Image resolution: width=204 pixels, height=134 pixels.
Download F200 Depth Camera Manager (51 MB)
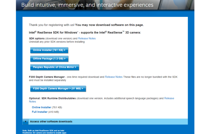(x=58, y=89)
